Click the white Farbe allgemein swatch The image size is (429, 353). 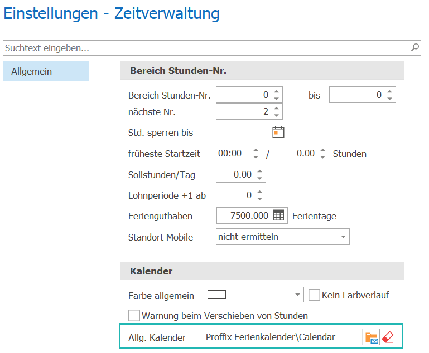click(216, 295)
